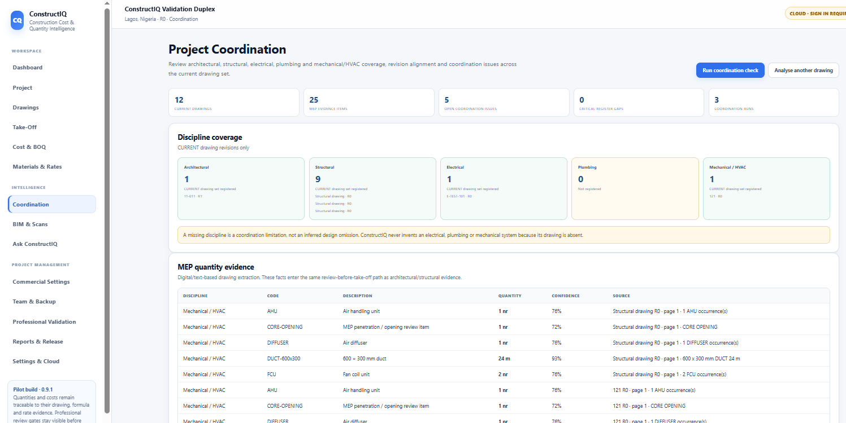Click the FCU code cell
Image resolution: width=846 pixels, height=423 pixels.
pos(272,374)
